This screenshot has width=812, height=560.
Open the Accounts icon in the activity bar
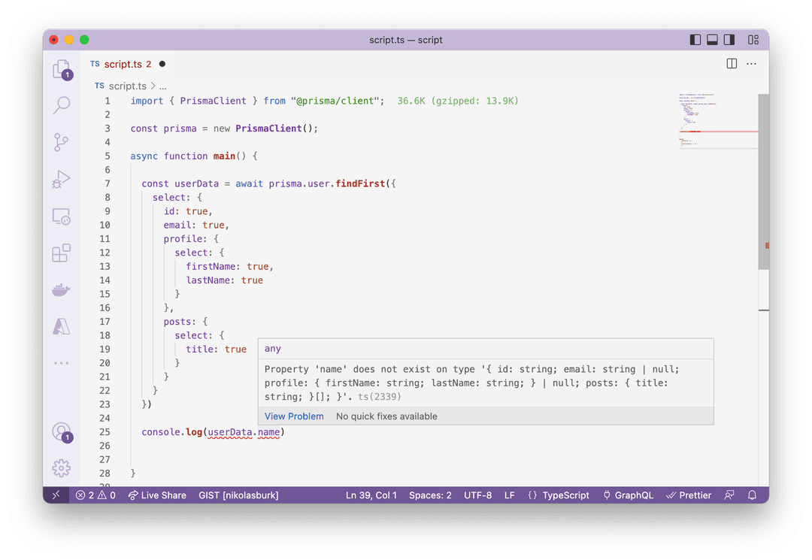tap(61, 432)
